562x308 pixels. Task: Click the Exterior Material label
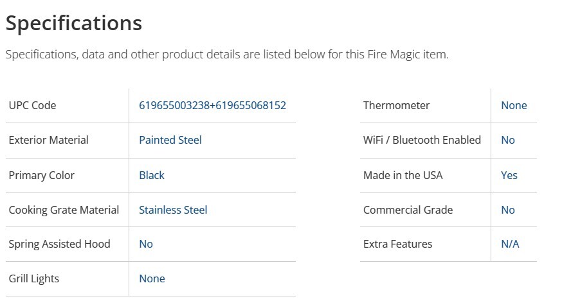coord(48,140)
